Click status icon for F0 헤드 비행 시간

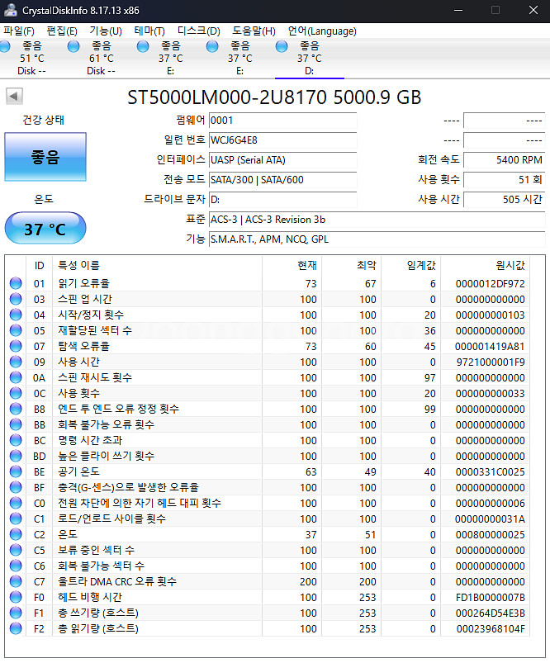click(16, 597)
